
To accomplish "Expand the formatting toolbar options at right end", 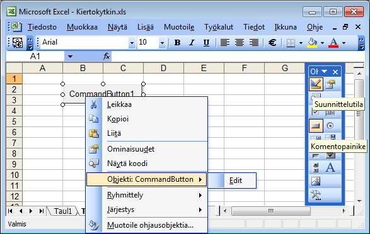I will tap(361, 43).
